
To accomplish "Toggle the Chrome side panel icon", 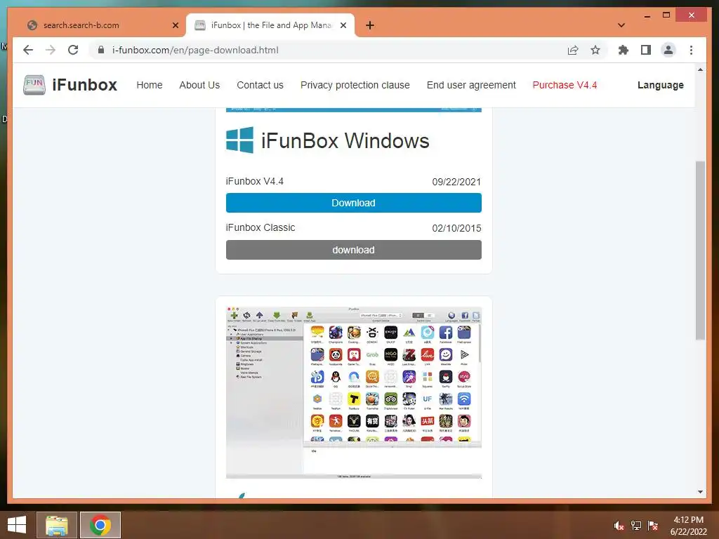I will click(646, 50).
